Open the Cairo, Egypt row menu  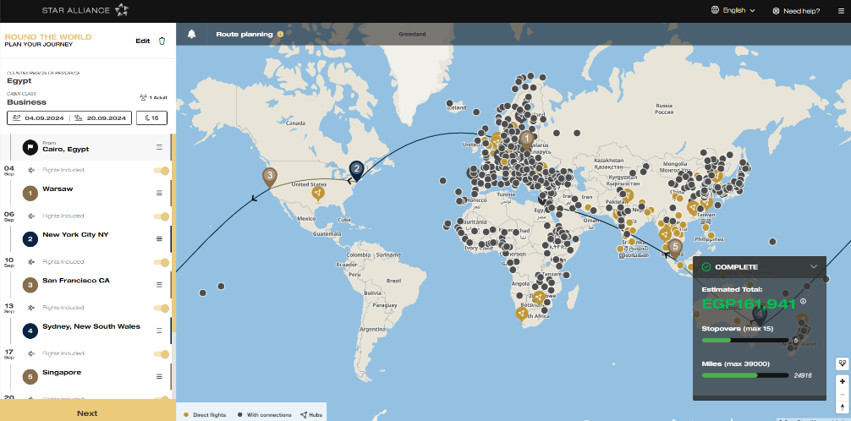(x=160, y=147)
